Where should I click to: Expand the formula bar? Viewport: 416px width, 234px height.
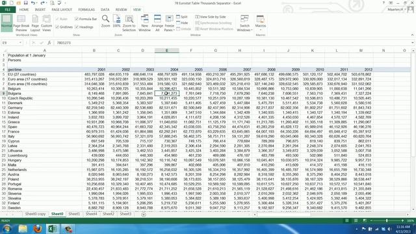point(413,43)
